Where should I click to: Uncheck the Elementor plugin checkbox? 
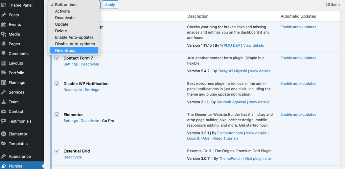point(57,115)
